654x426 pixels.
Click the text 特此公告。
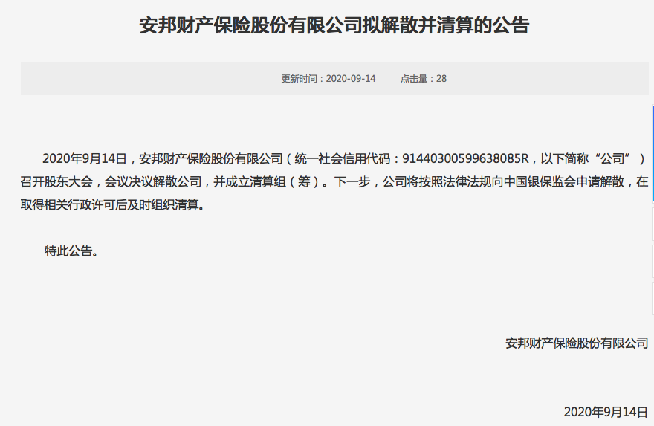(x=72, y=251)
